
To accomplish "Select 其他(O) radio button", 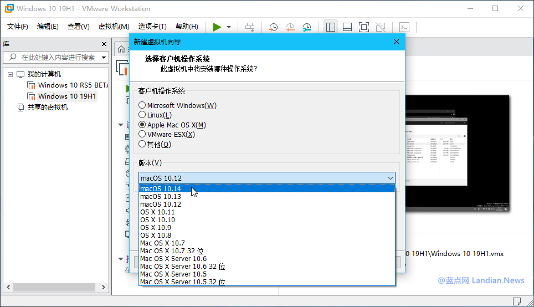I will (x=142, y=144).
